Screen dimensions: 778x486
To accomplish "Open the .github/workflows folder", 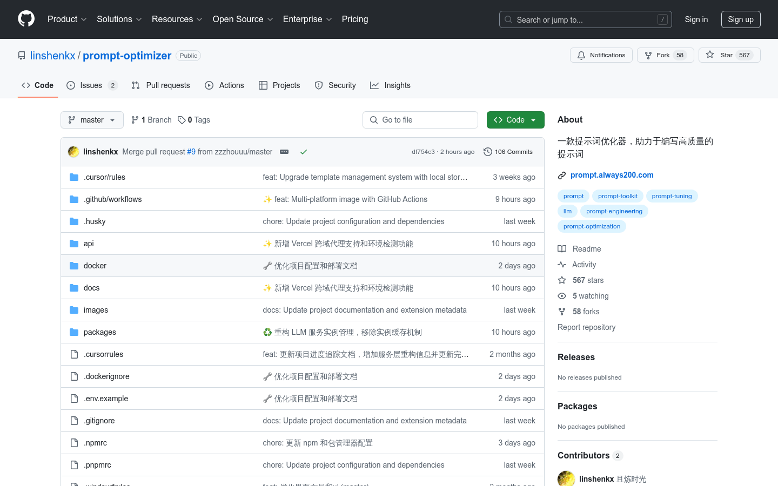I will (x=112, y=199).
